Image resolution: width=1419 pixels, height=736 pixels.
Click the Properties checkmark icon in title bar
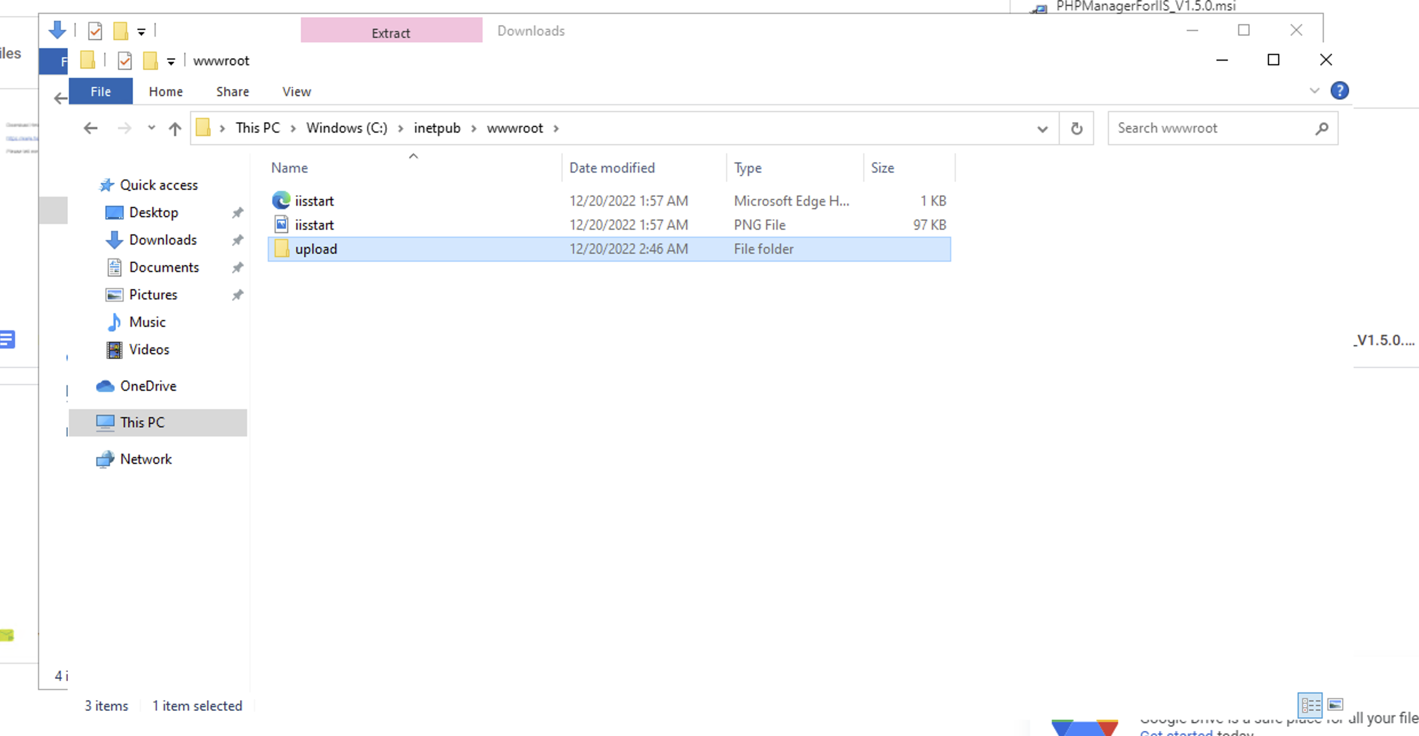[x=125, y=61]
